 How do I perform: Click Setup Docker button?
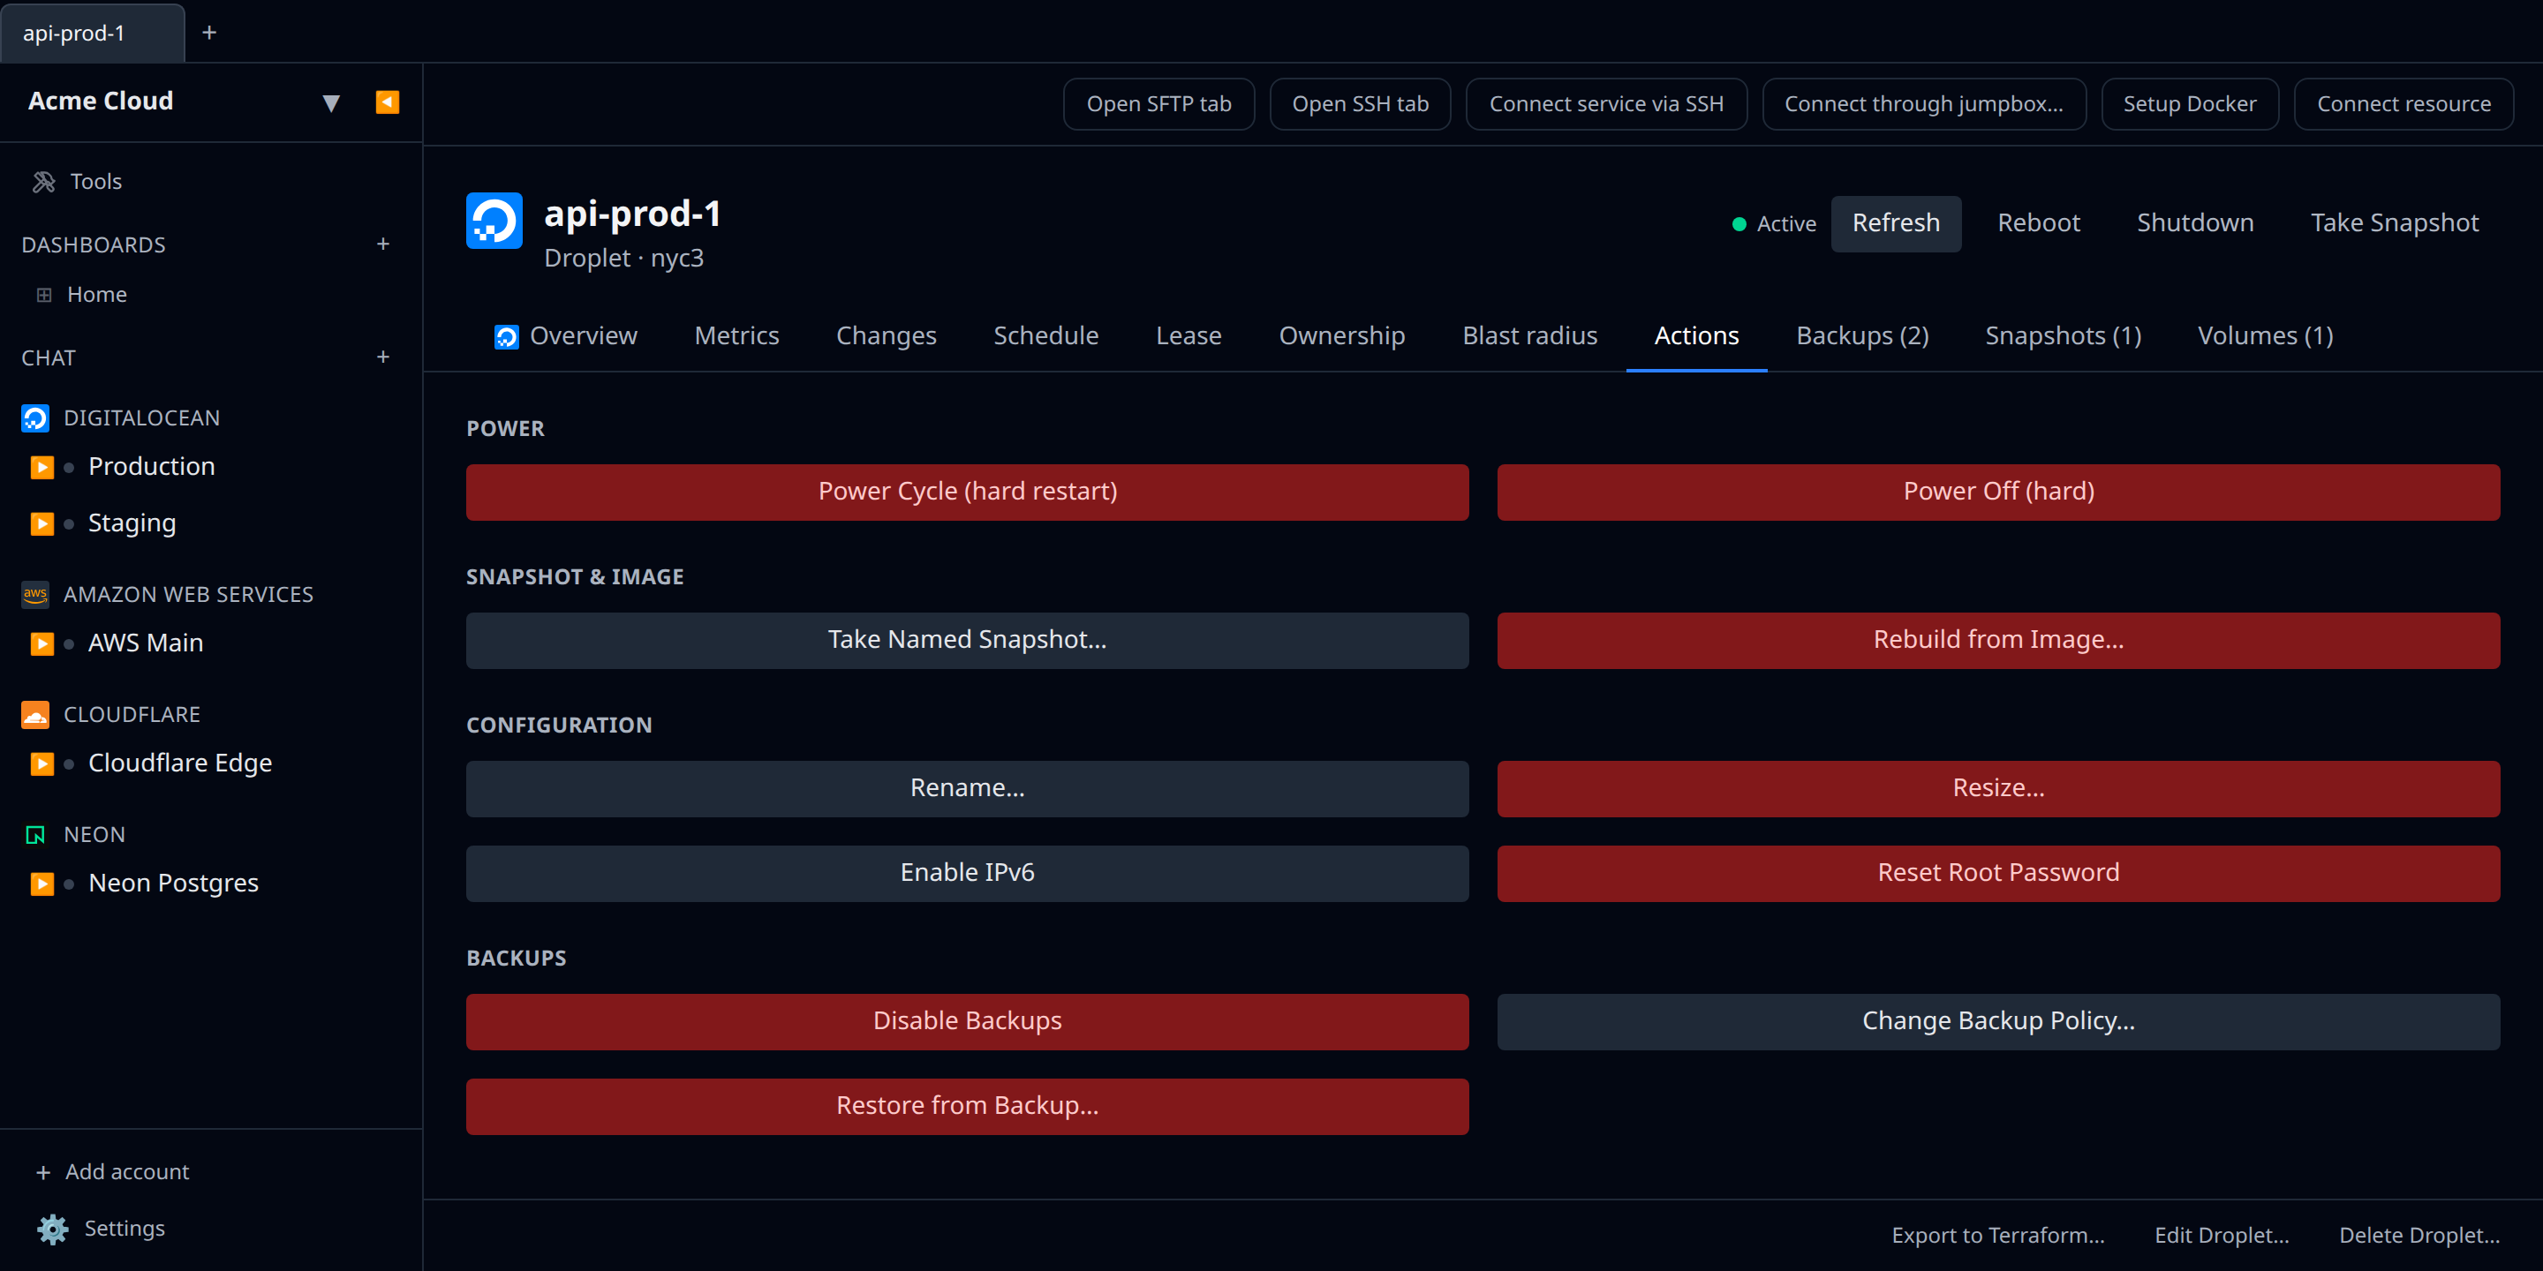point(2190,103)
